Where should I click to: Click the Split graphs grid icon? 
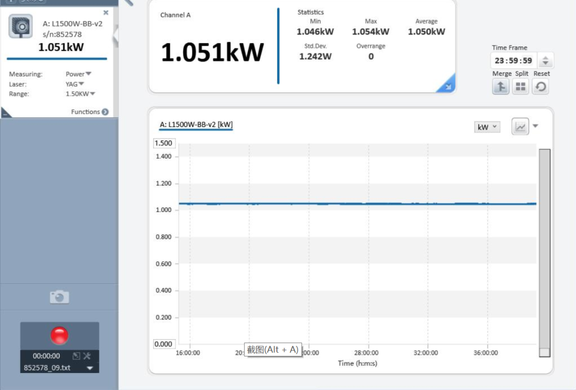[x=520, y=86]
